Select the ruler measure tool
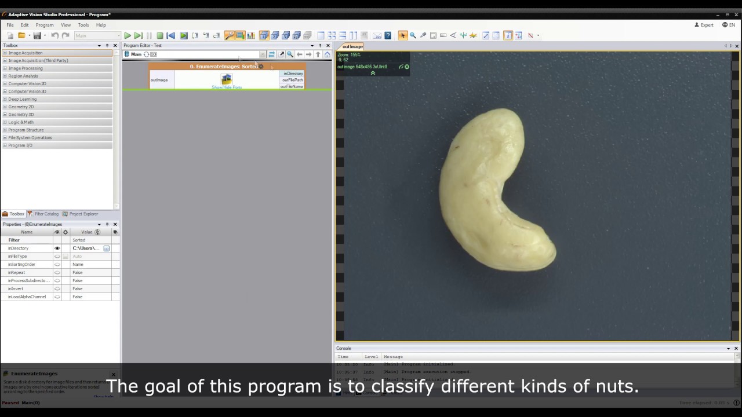The height and width of the screenshot is (417, 742). [443, 35]
